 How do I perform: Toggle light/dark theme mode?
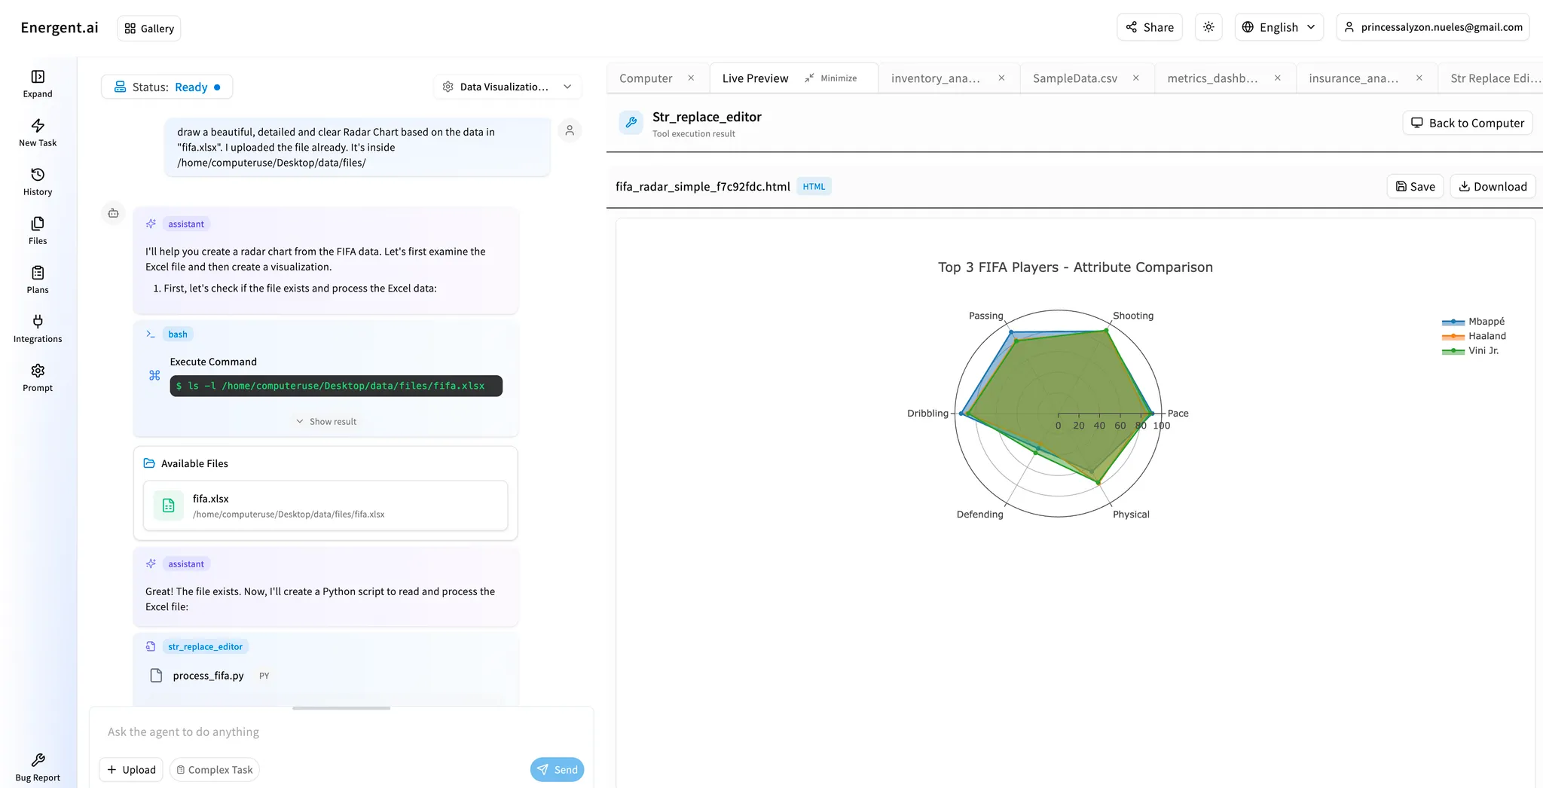[x=1208, y=26]
